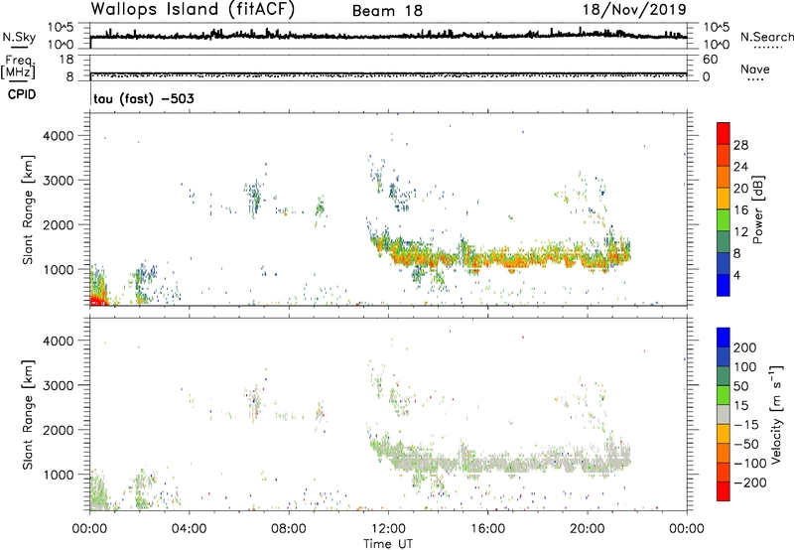
Task: Pick the gray -15 to 15 velocity segment
Action: click(x=724, y=414)
